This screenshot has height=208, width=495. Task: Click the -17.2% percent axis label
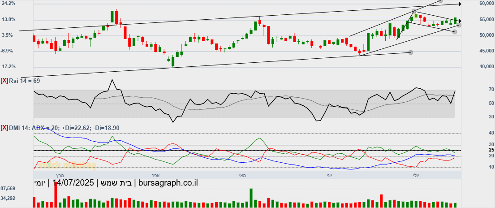tap(9, 67)
